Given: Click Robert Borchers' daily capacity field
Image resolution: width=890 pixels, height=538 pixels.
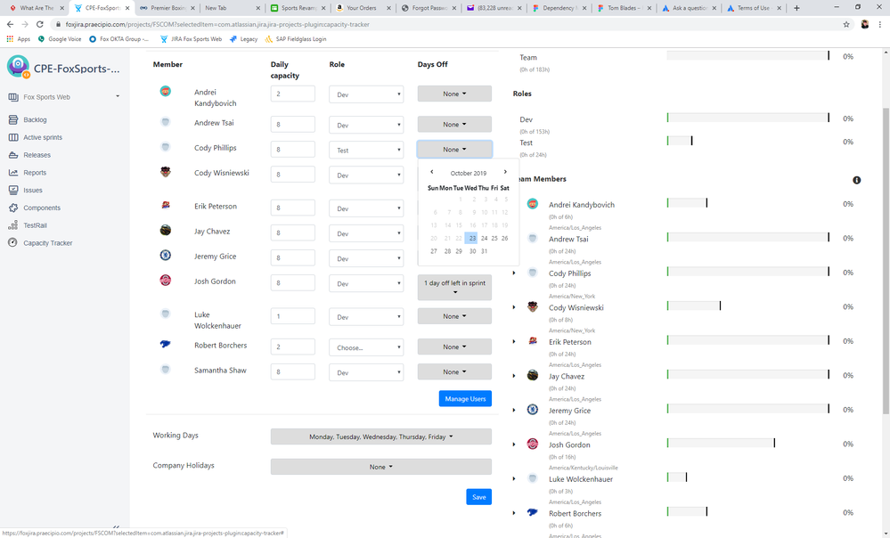Looking at the screenshot, I should pos(293,346).
